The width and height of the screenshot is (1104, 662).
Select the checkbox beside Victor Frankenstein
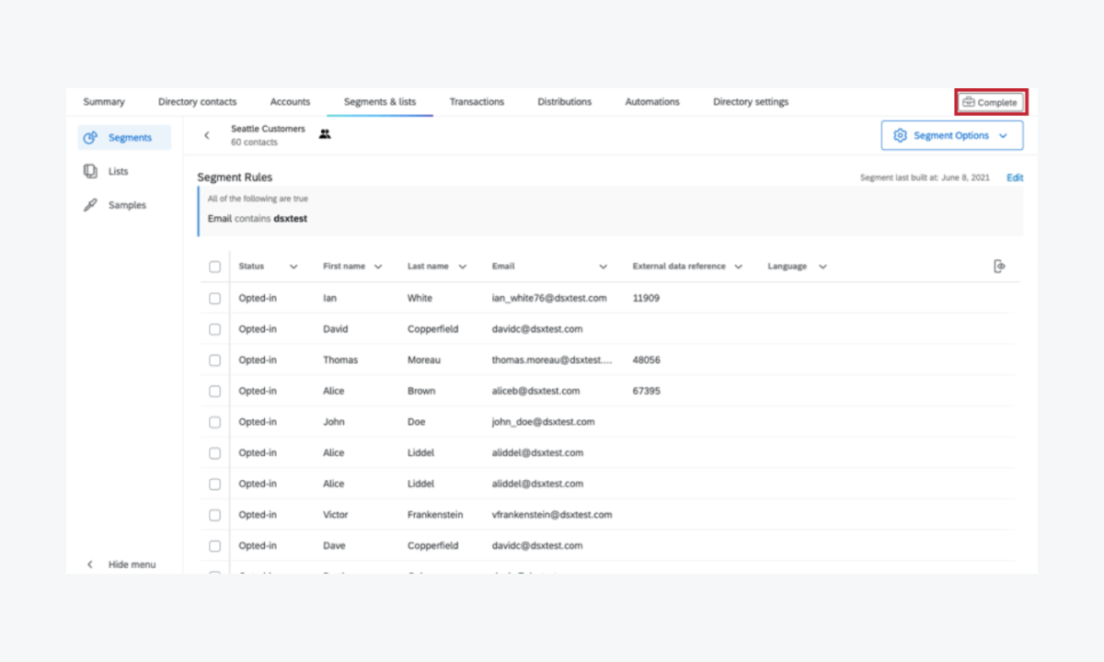tap(214, 514)
